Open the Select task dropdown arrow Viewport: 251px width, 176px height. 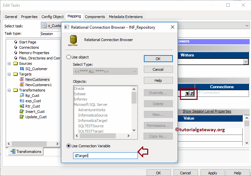[x=247, y=26]
